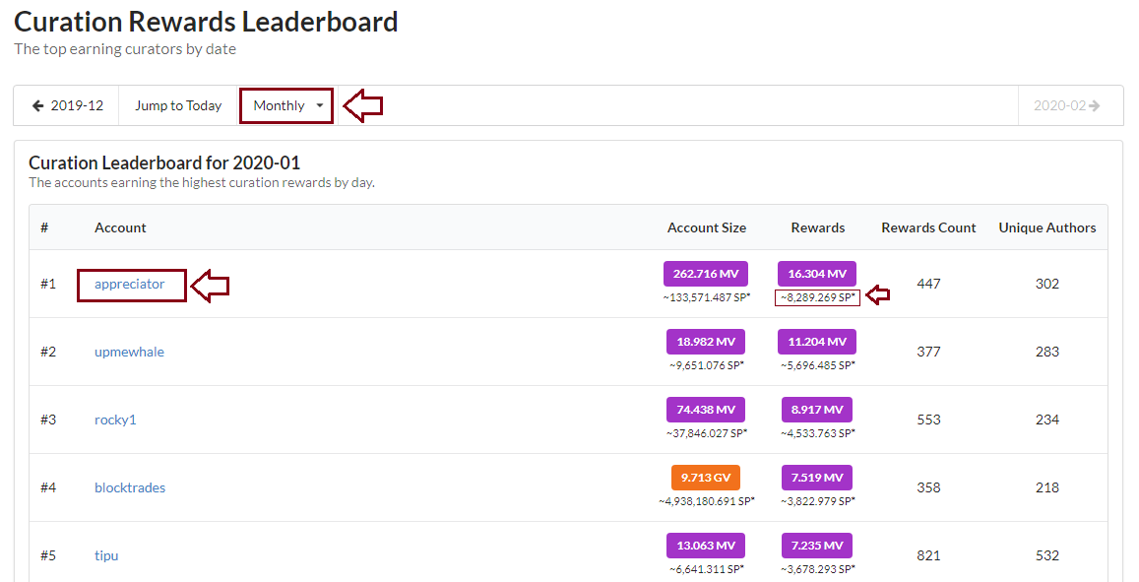The image size is (1139, 582).
Task: Select the ~5,696.485 SP value
Action: coord(818,365)
